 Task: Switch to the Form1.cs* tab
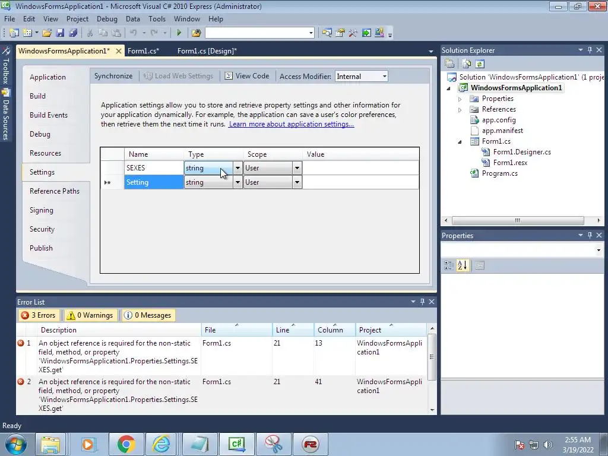click(144, 51)
